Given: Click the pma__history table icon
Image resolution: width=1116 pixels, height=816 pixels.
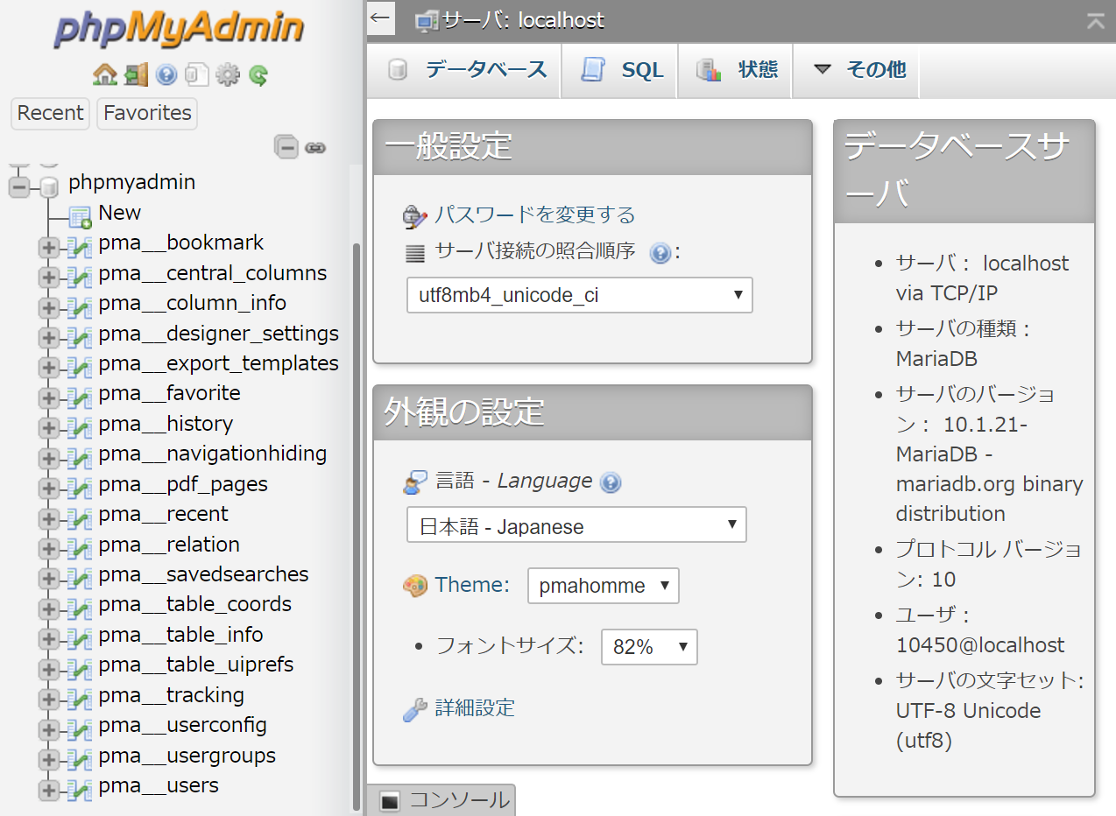Looking at the screenshot, I should click(x=81, y=427).
